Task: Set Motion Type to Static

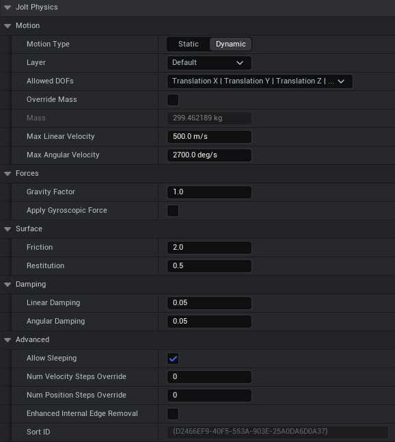Action: point(189,44)
